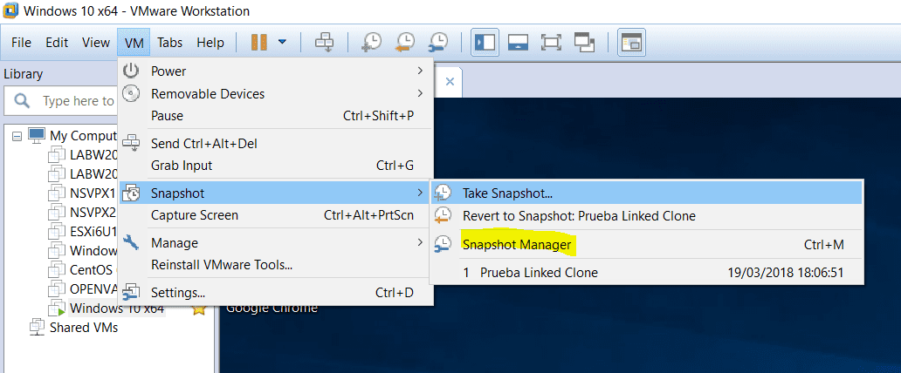Revert to Snapshot: Prueba Linked Clone
This screenshot has height=373, width=901.
coord(579,215)
